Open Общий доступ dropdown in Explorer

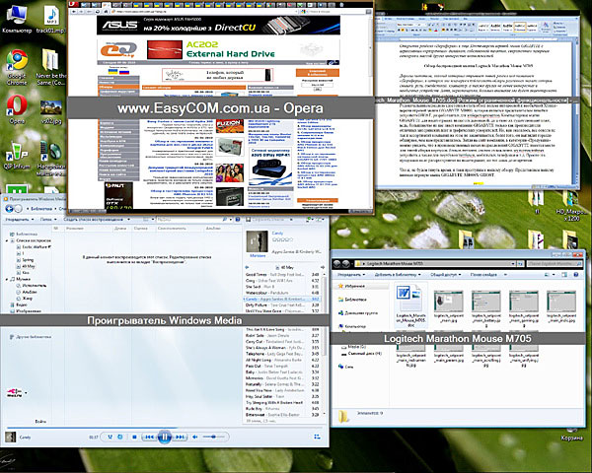446,275
